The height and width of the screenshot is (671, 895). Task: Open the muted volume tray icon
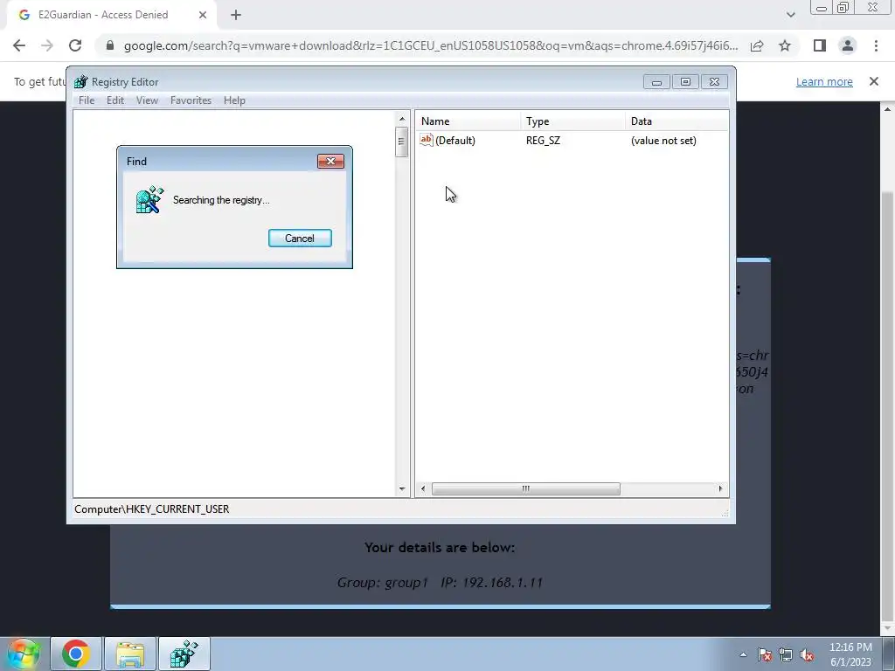[807, 655]
